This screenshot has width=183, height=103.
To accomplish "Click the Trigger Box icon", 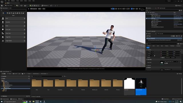I will click(3, 37).
